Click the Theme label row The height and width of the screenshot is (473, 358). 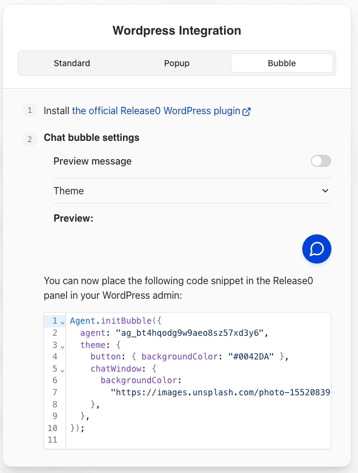(x=192, y=191)
